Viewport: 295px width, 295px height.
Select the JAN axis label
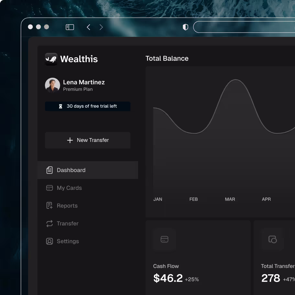pyautogui.click(x=158, y=199)
